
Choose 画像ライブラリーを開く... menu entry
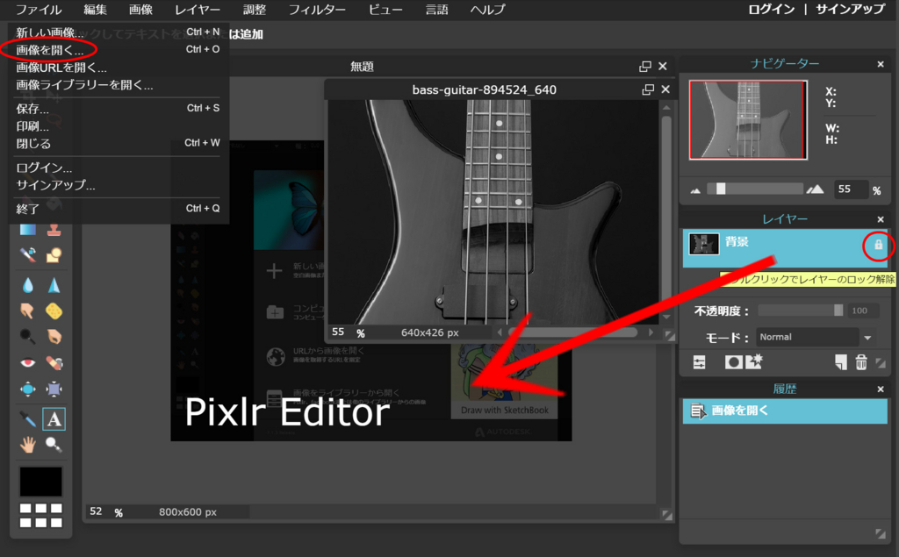pyautogui.click(x=118, y=85)
